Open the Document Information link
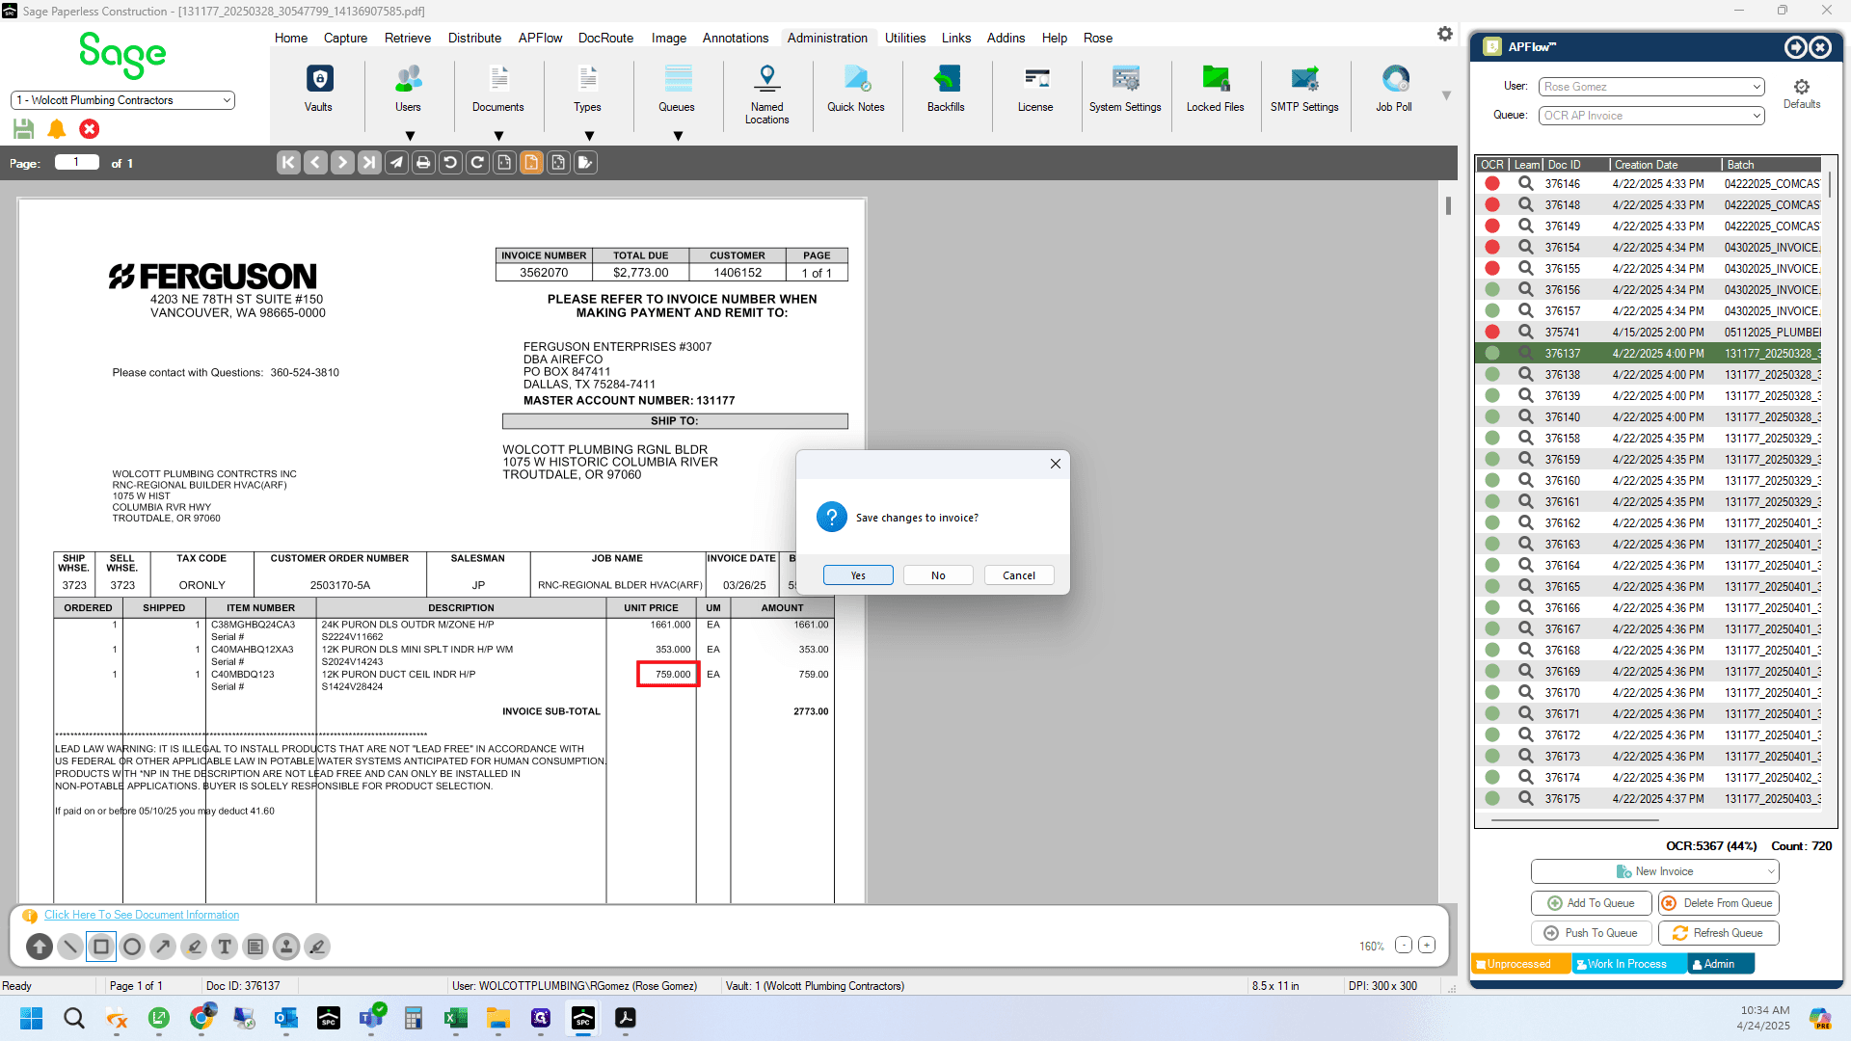Screen dimensions: 1851x1041 142,915
